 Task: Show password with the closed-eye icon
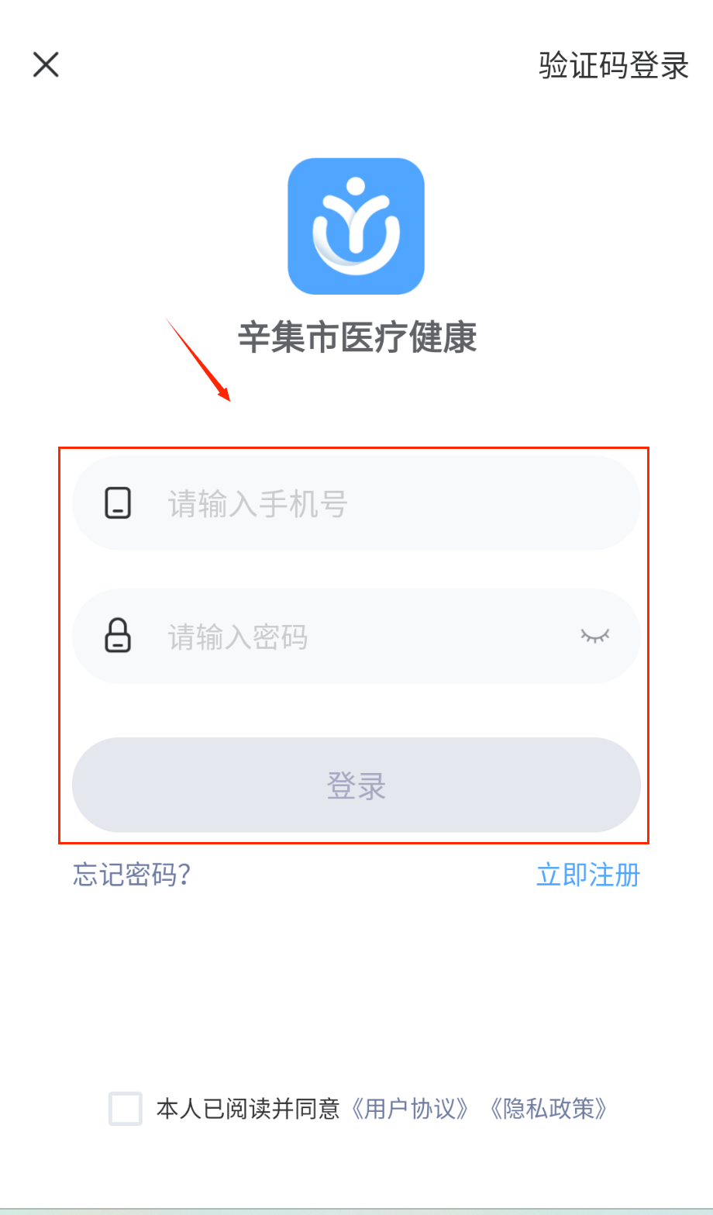point(595,636)
